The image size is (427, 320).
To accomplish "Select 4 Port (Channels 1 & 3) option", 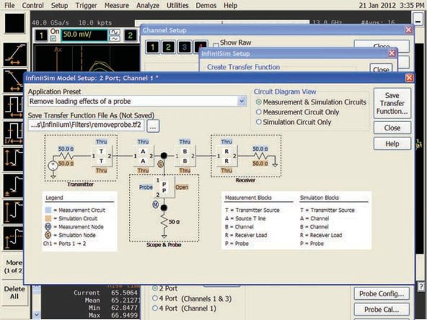I will tap(155, 299).
